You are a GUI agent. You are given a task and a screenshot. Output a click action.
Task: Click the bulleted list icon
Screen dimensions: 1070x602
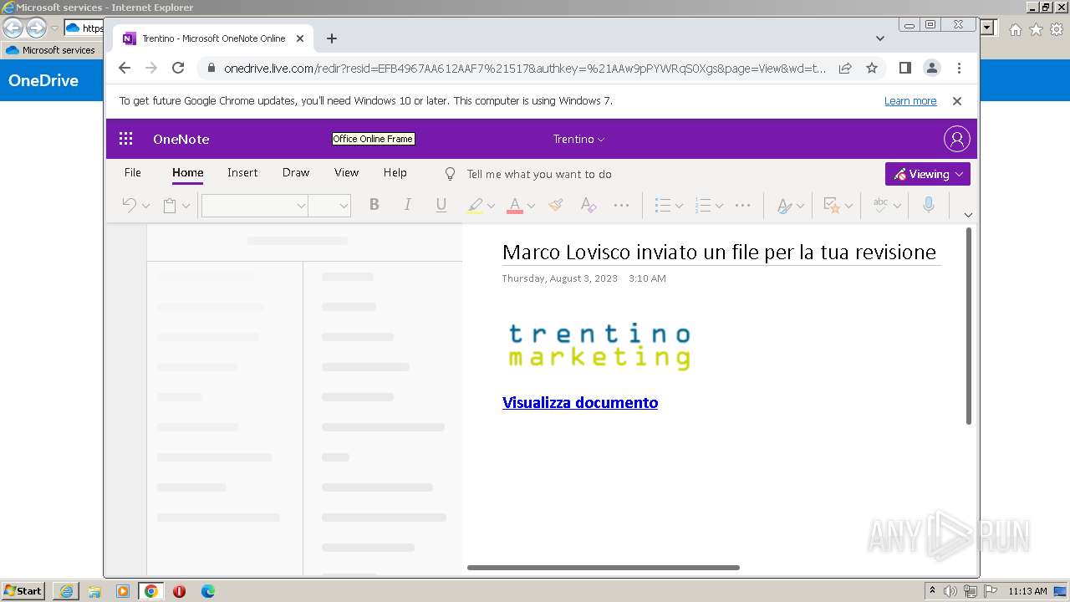[x=663, y=205]
